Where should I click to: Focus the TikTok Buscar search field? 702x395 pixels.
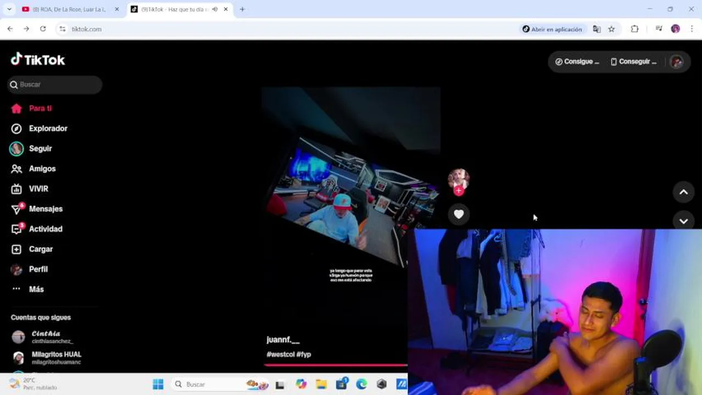(x=55, y=84)
